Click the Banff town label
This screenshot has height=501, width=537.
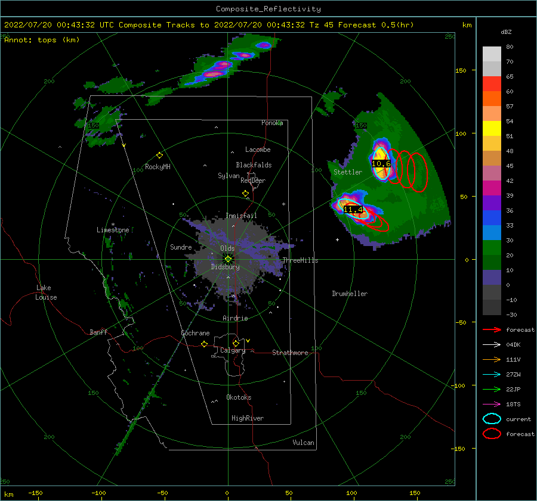(x=98, y=332)
